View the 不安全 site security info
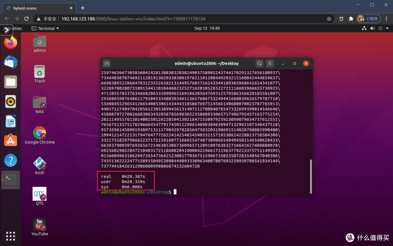Image resolution: width=393 pixels, height=246 pixels. click(x=47, y=19)
